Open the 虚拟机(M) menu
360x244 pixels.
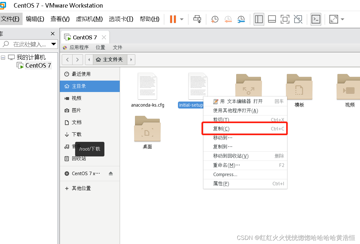tap(89, 19)
